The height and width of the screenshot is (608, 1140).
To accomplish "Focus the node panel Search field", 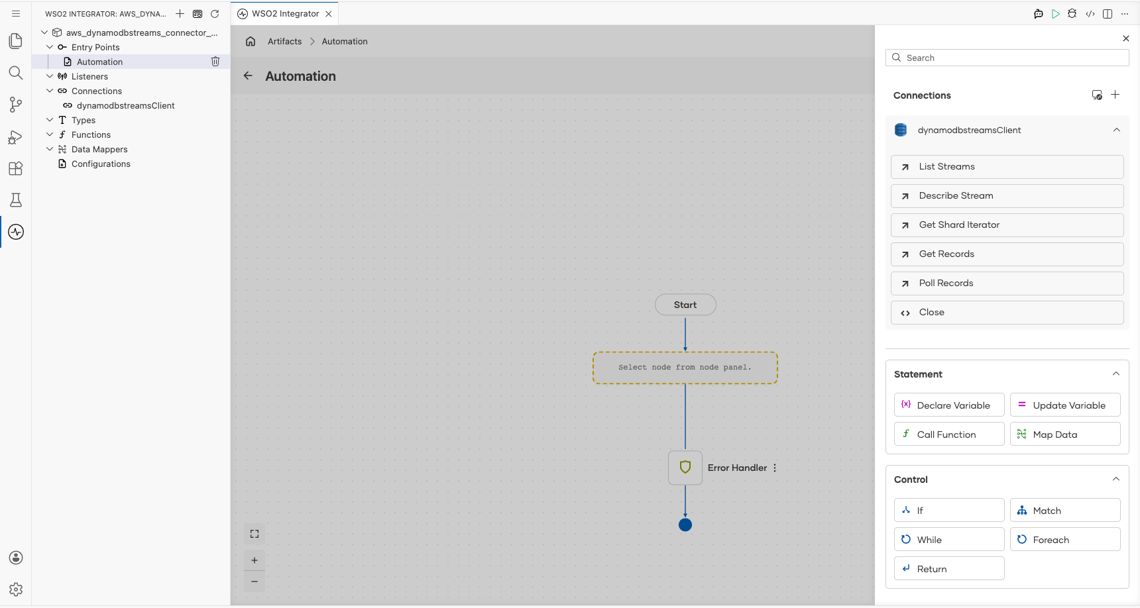I will 1007,58.
